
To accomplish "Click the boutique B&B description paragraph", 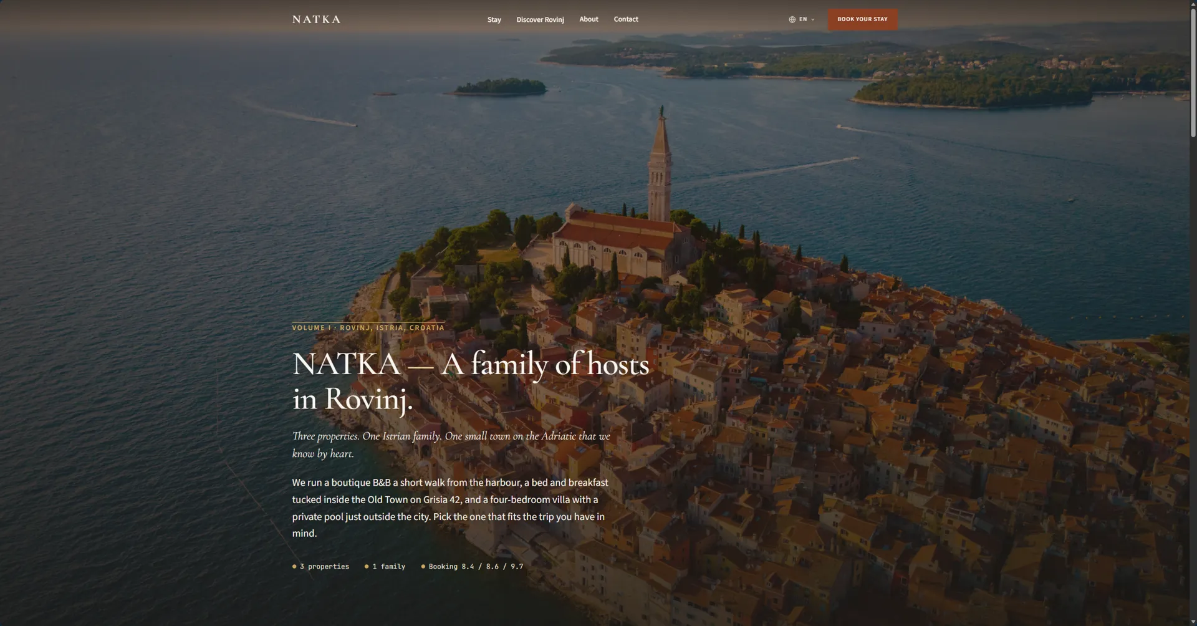I will click(449, 508).
